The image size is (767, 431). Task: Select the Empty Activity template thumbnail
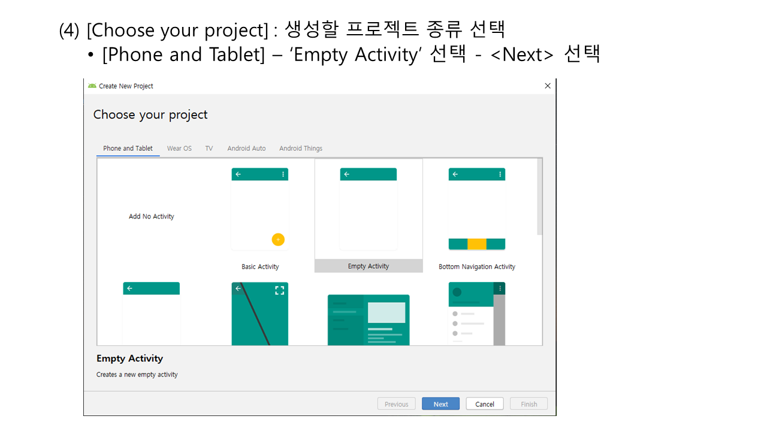(369, 210)
